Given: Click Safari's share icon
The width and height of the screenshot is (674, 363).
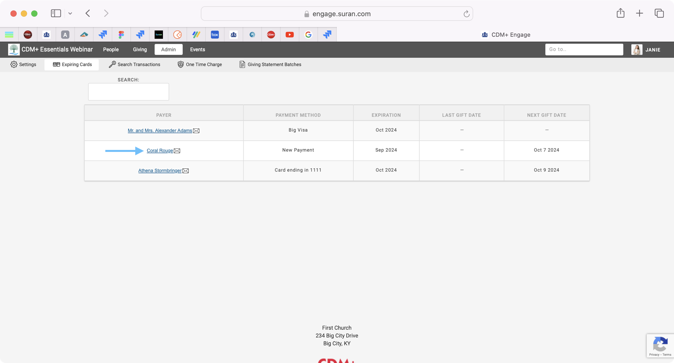Looking at the screenshot, I should [x=620, y=13].
